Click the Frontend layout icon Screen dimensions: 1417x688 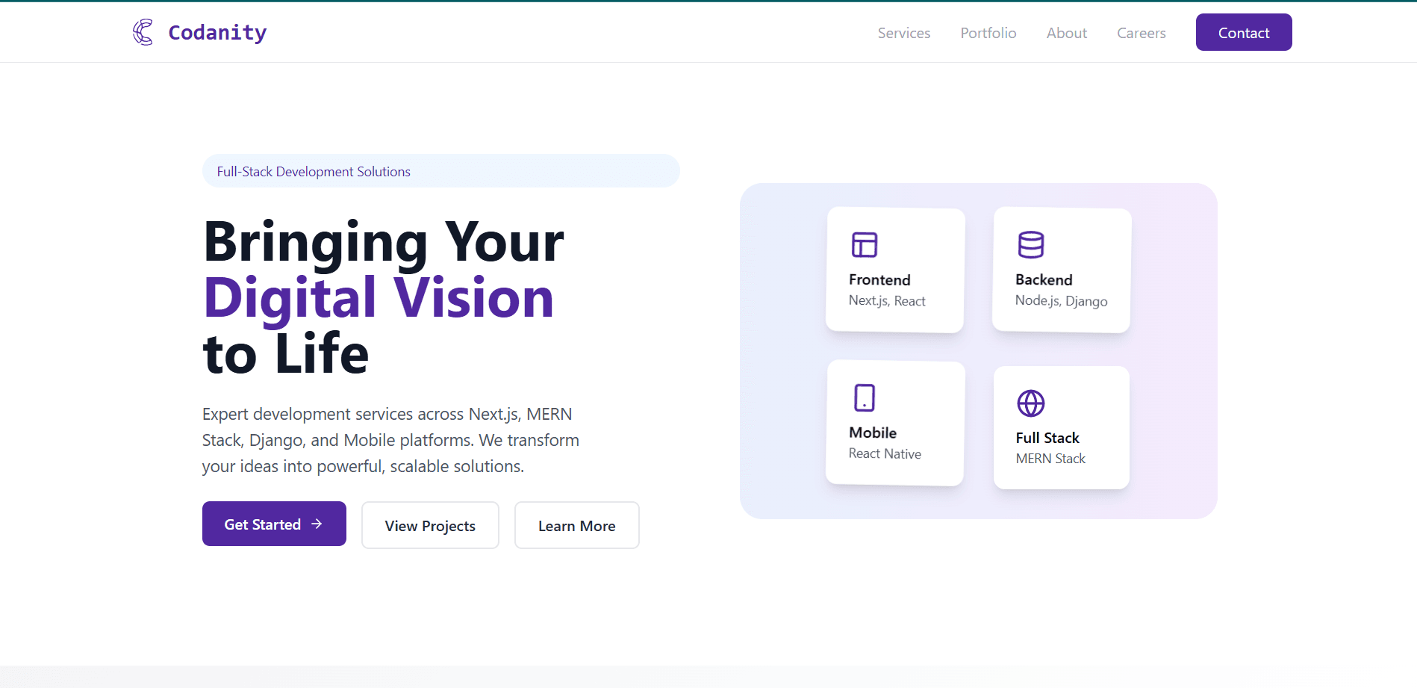[864, 245]
